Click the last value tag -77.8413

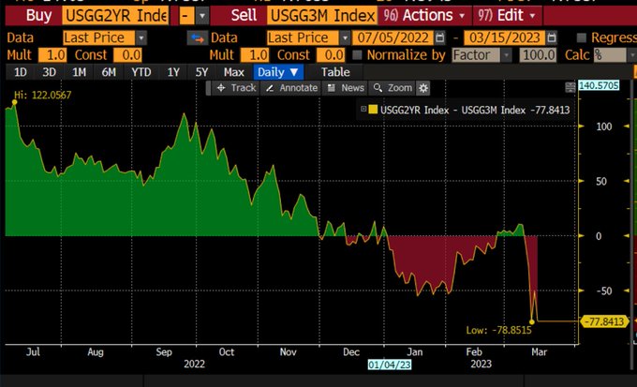pyautogui.click(x=605, y=322)
